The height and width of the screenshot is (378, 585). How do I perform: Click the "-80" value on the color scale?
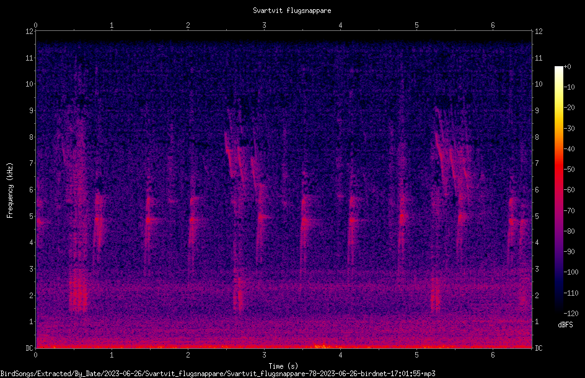tap(570, 231)
